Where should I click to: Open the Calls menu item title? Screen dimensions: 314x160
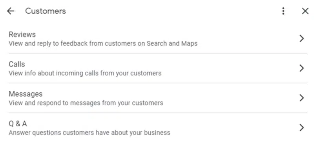coord(17,64)
